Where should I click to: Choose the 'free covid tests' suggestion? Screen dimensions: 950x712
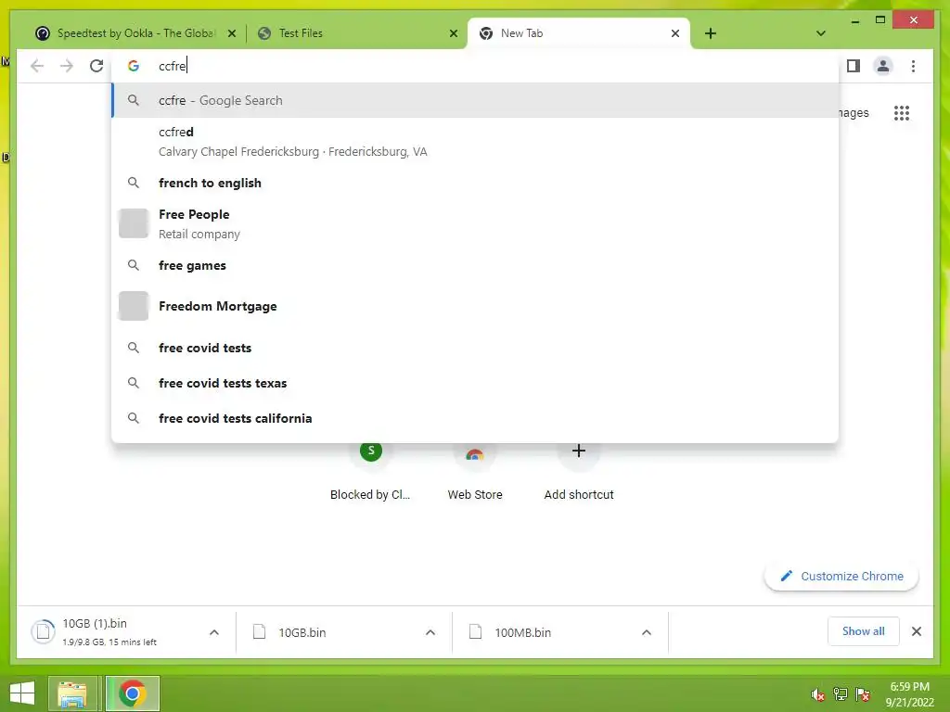click(x=475, y=348)
